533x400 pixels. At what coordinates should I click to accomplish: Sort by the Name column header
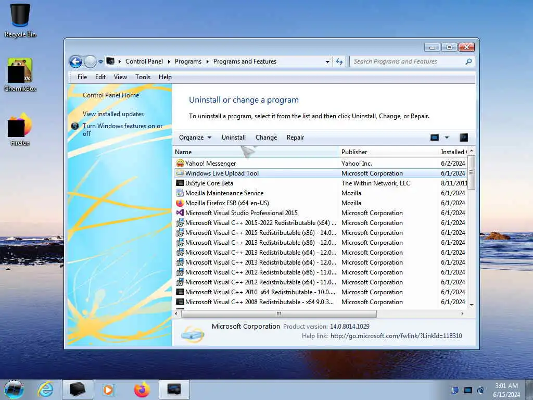[x=256, y=152]
